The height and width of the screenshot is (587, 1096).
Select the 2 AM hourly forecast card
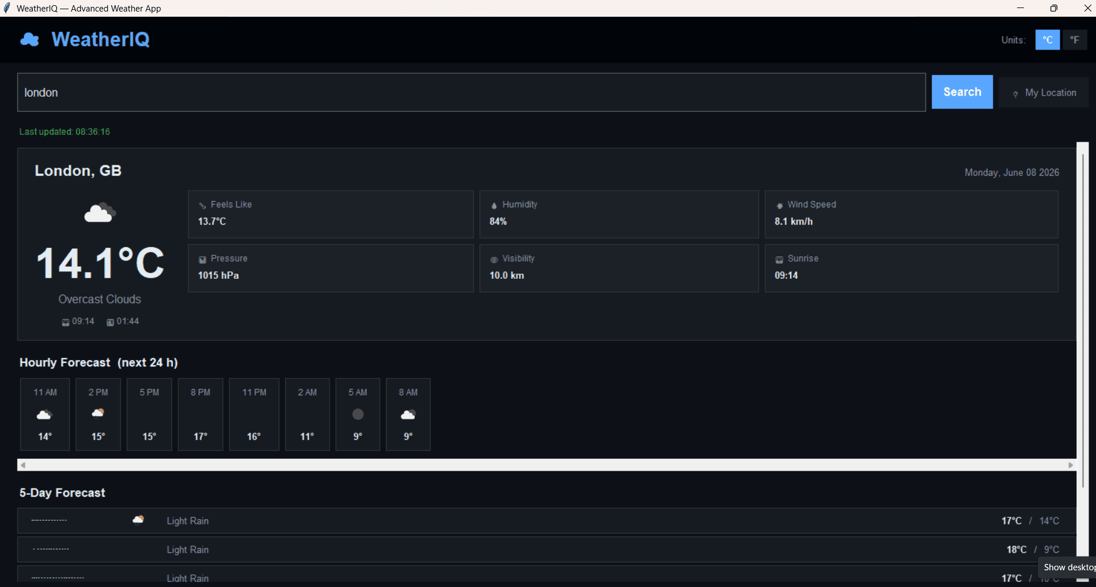[307, 414]
